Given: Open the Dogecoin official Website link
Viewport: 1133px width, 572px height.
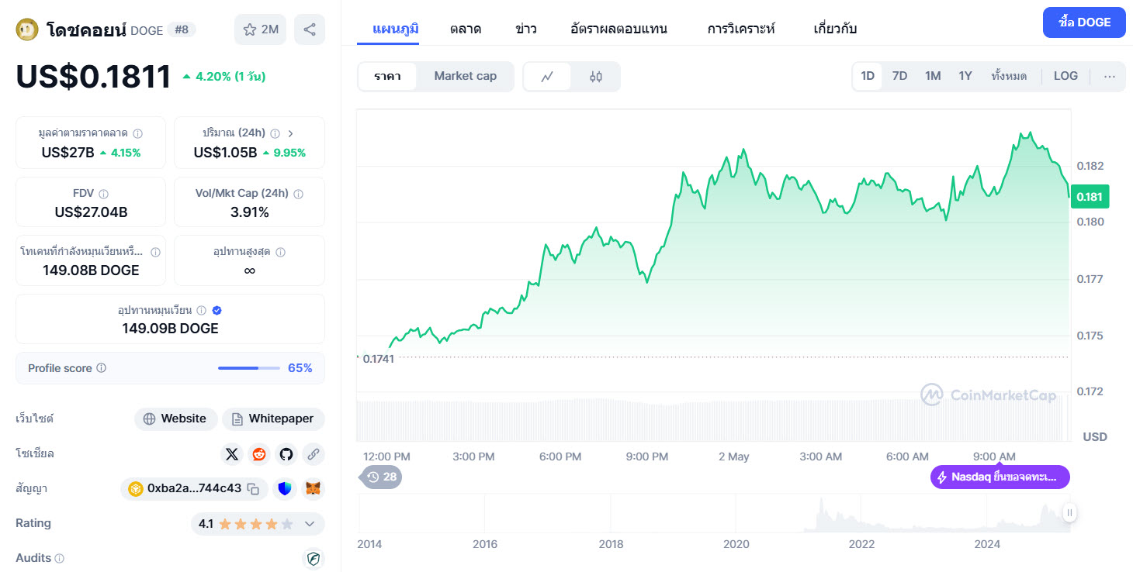Looking at the screenshot, I should [175, 419].
